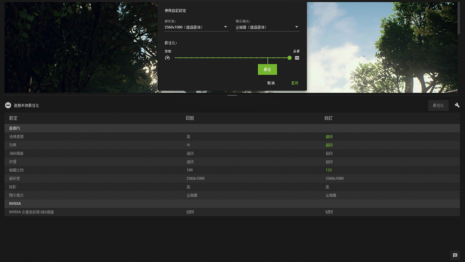
Task: Click the green 120 screen scale value
Action: (x=329, y=170)
